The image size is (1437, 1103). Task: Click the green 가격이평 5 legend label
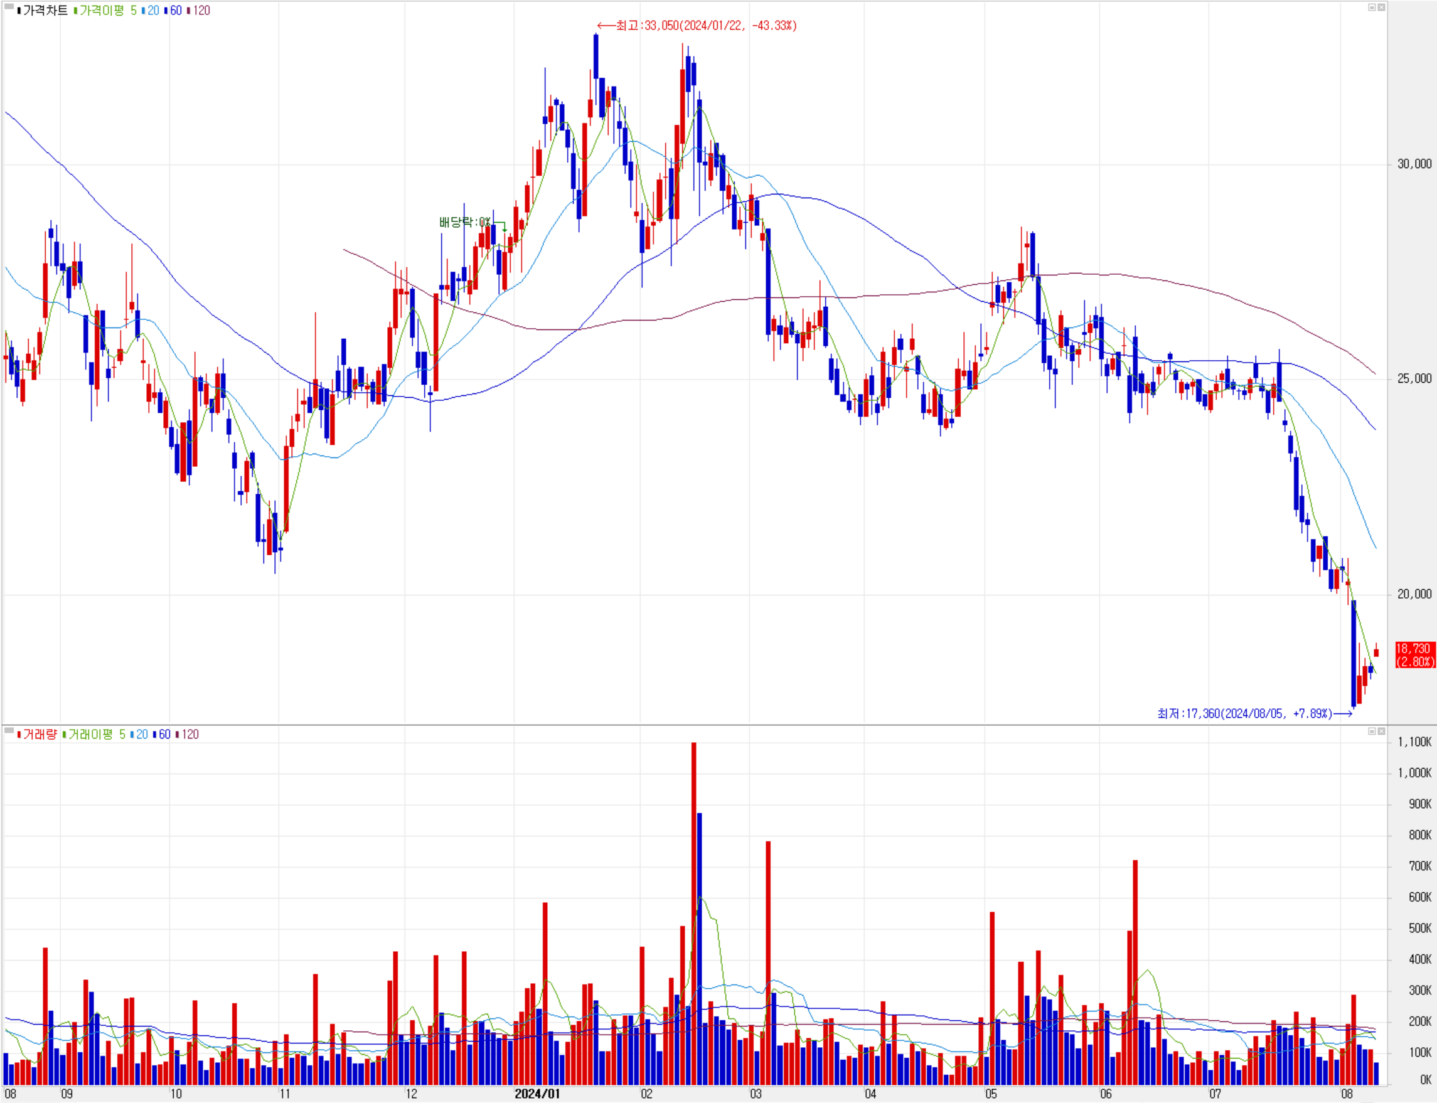[105, 11]
